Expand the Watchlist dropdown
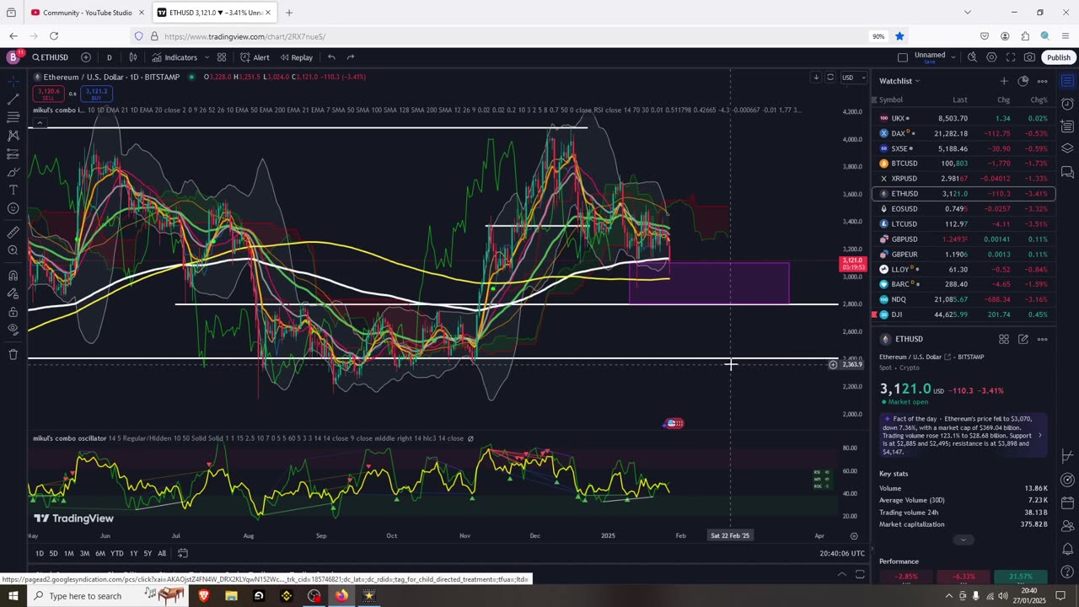The width and height of the screenshot is (1079, 607). point(899,81)
